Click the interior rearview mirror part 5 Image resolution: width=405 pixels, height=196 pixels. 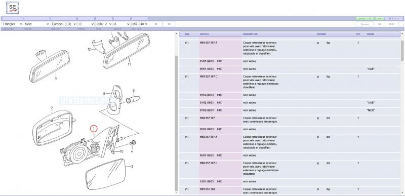pyautogui.click(x=50, y=66)
